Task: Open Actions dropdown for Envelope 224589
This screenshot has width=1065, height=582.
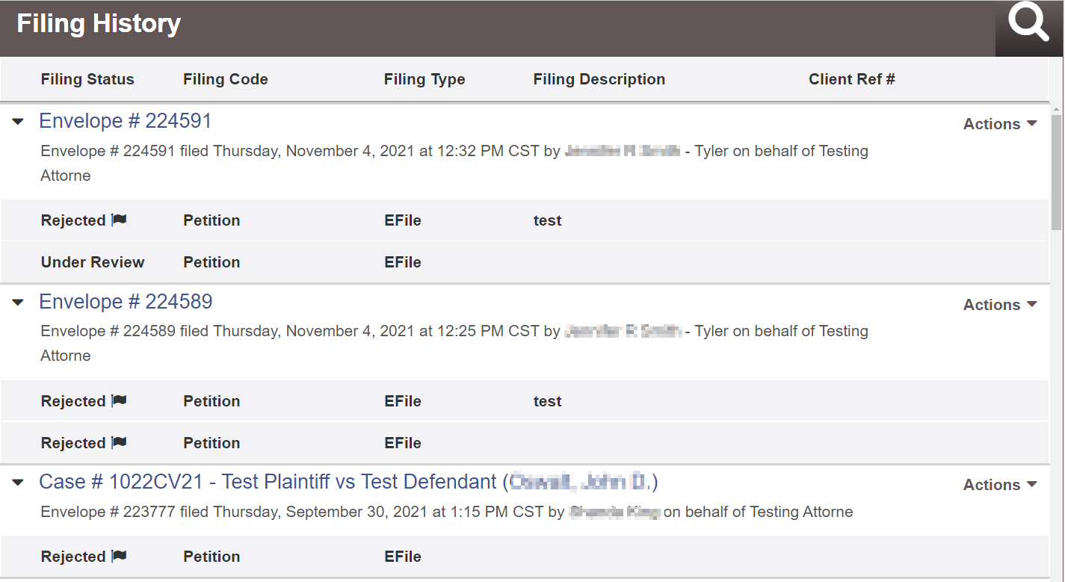Action: [x=1000, y=305]
